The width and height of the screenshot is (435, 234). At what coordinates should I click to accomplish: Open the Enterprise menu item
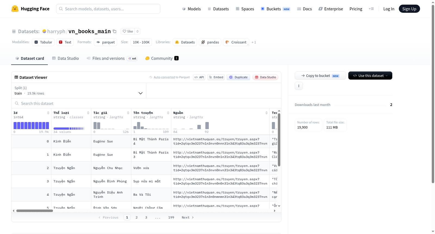[331, 9]
